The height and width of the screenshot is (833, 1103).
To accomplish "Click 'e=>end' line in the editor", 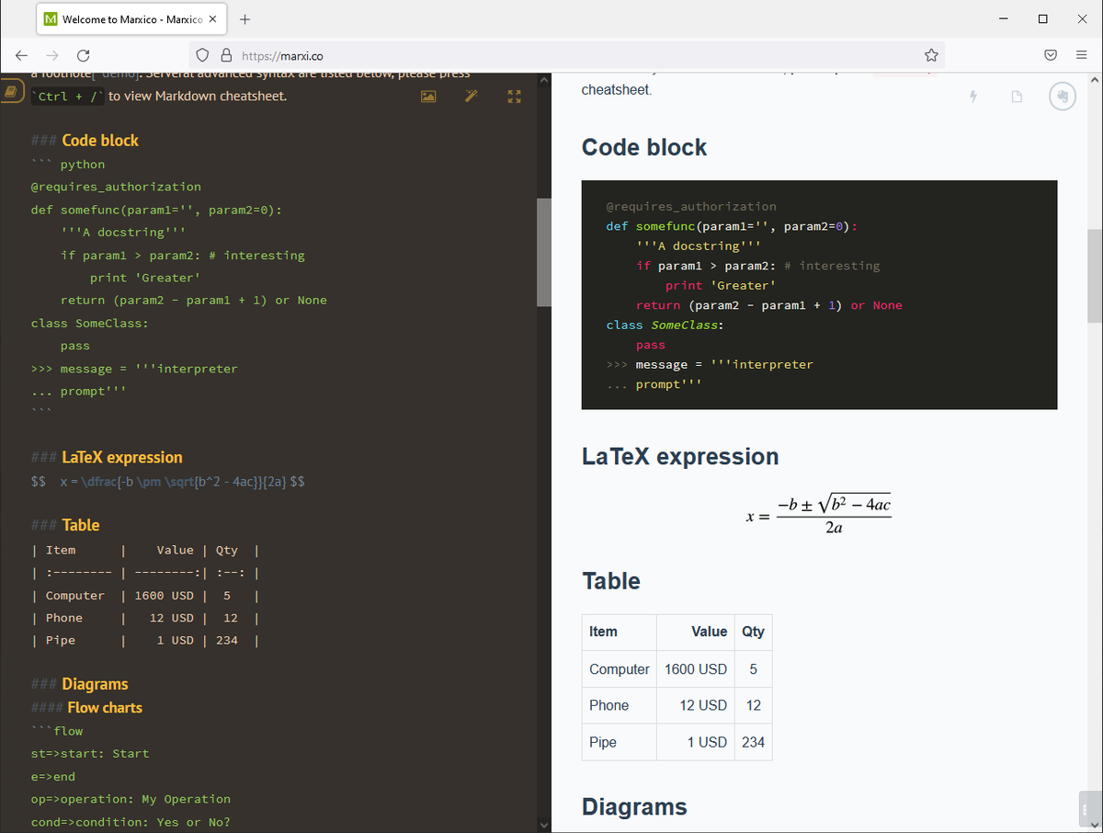I will point(53,777).
